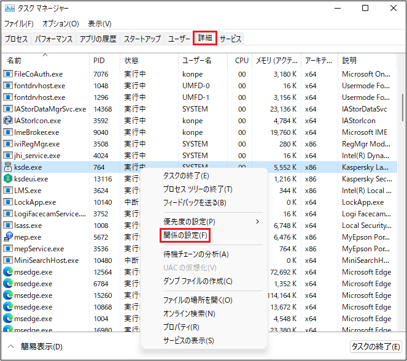Open the ファイル(F) menu

19,24
